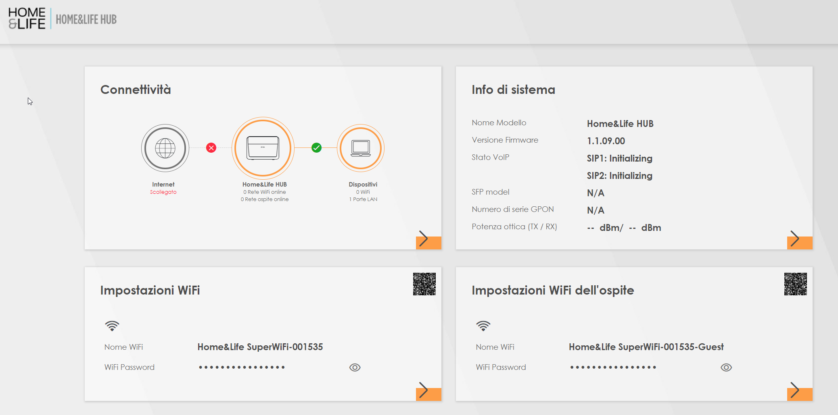Click the '0 Rete WiFi online' text

click(x=265, y=192)
